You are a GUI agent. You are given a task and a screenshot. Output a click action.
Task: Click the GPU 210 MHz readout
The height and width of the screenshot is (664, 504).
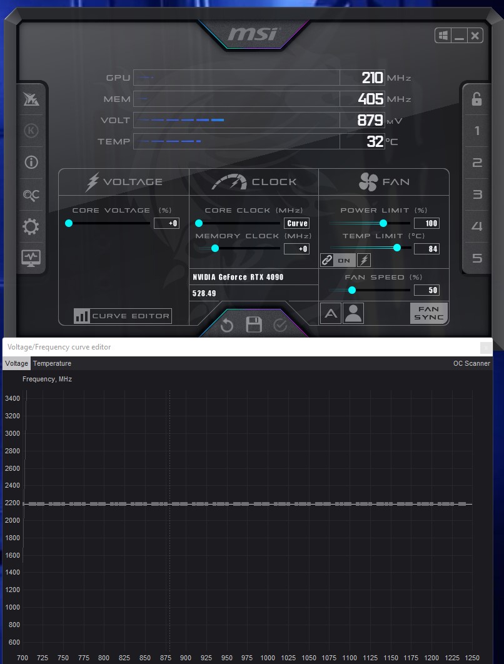[362, 78]
